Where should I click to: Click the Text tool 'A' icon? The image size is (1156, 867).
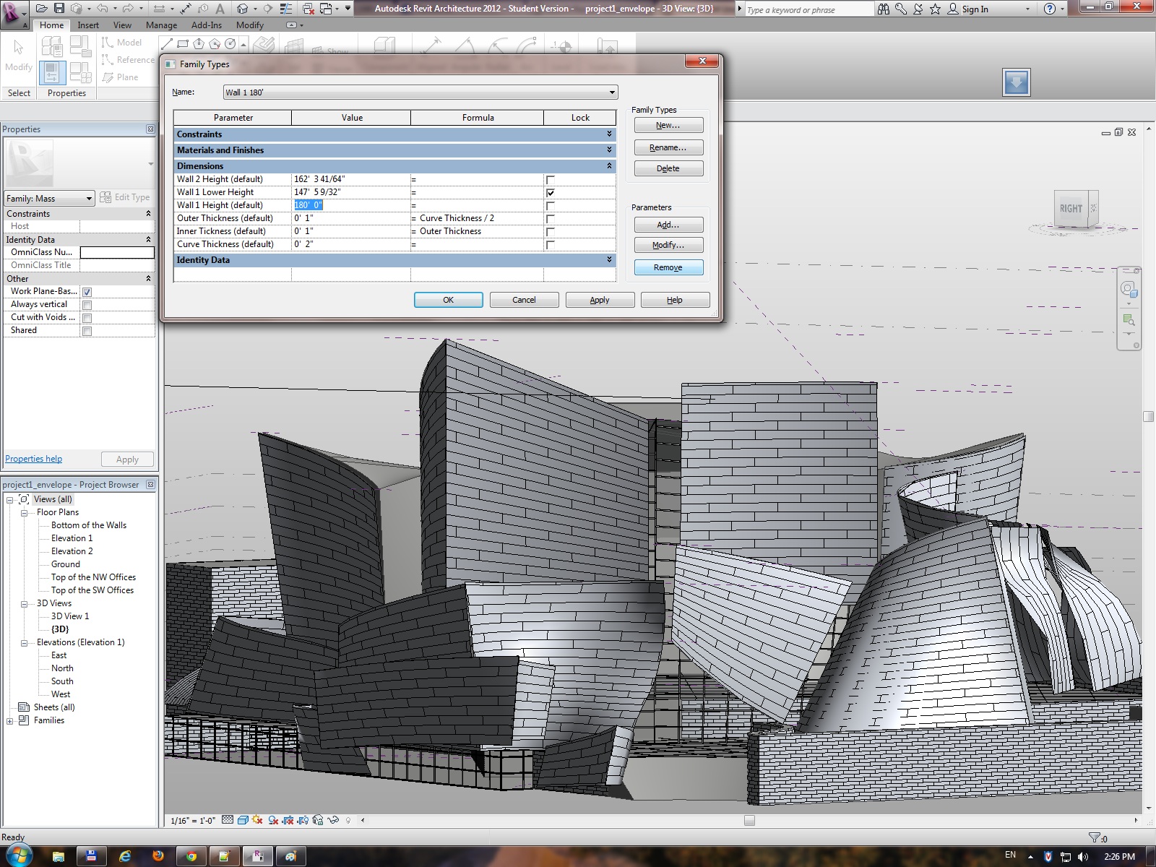220,9
